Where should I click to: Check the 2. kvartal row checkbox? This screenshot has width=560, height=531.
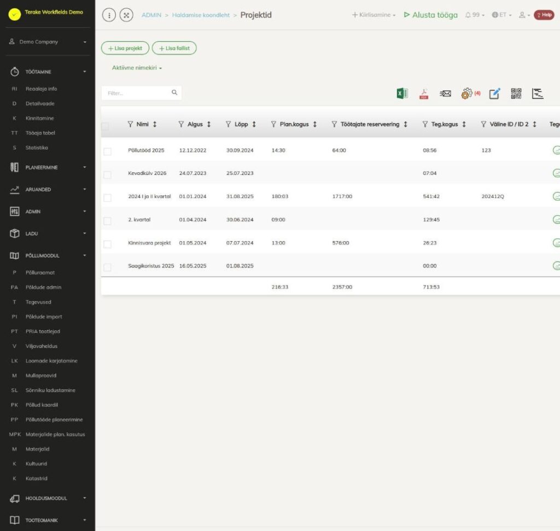[108, 221]
